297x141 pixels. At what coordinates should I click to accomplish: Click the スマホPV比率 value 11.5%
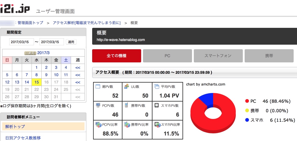pos(171,134)
